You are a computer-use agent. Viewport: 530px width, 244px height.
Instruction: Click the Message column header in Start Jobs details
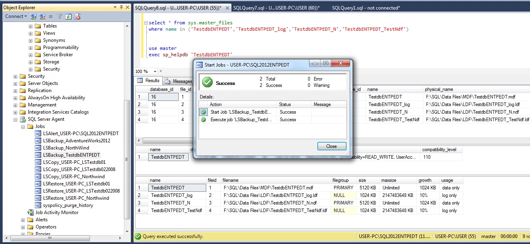[329, 104]
